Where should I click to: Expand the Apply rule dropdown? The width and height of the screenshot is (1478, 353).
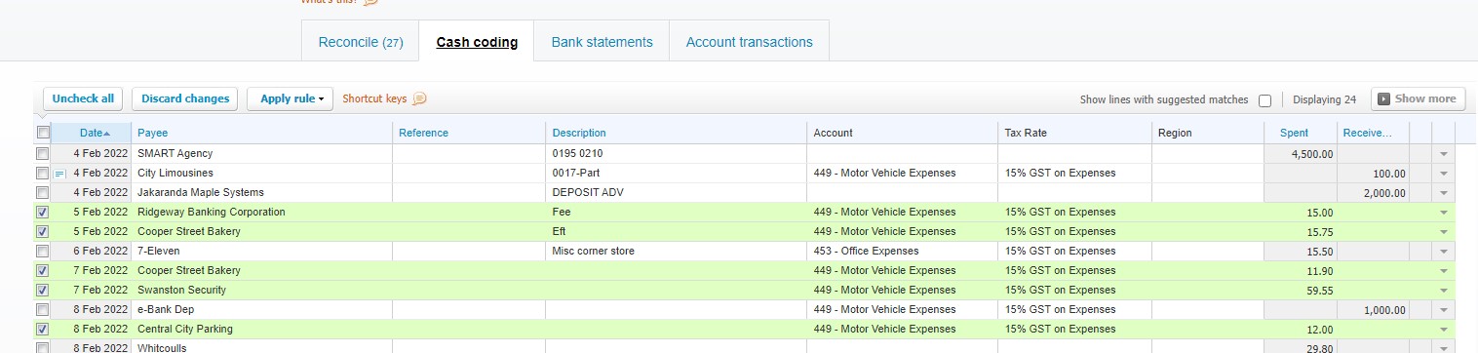pyautogui.click(x=291, y=98)
